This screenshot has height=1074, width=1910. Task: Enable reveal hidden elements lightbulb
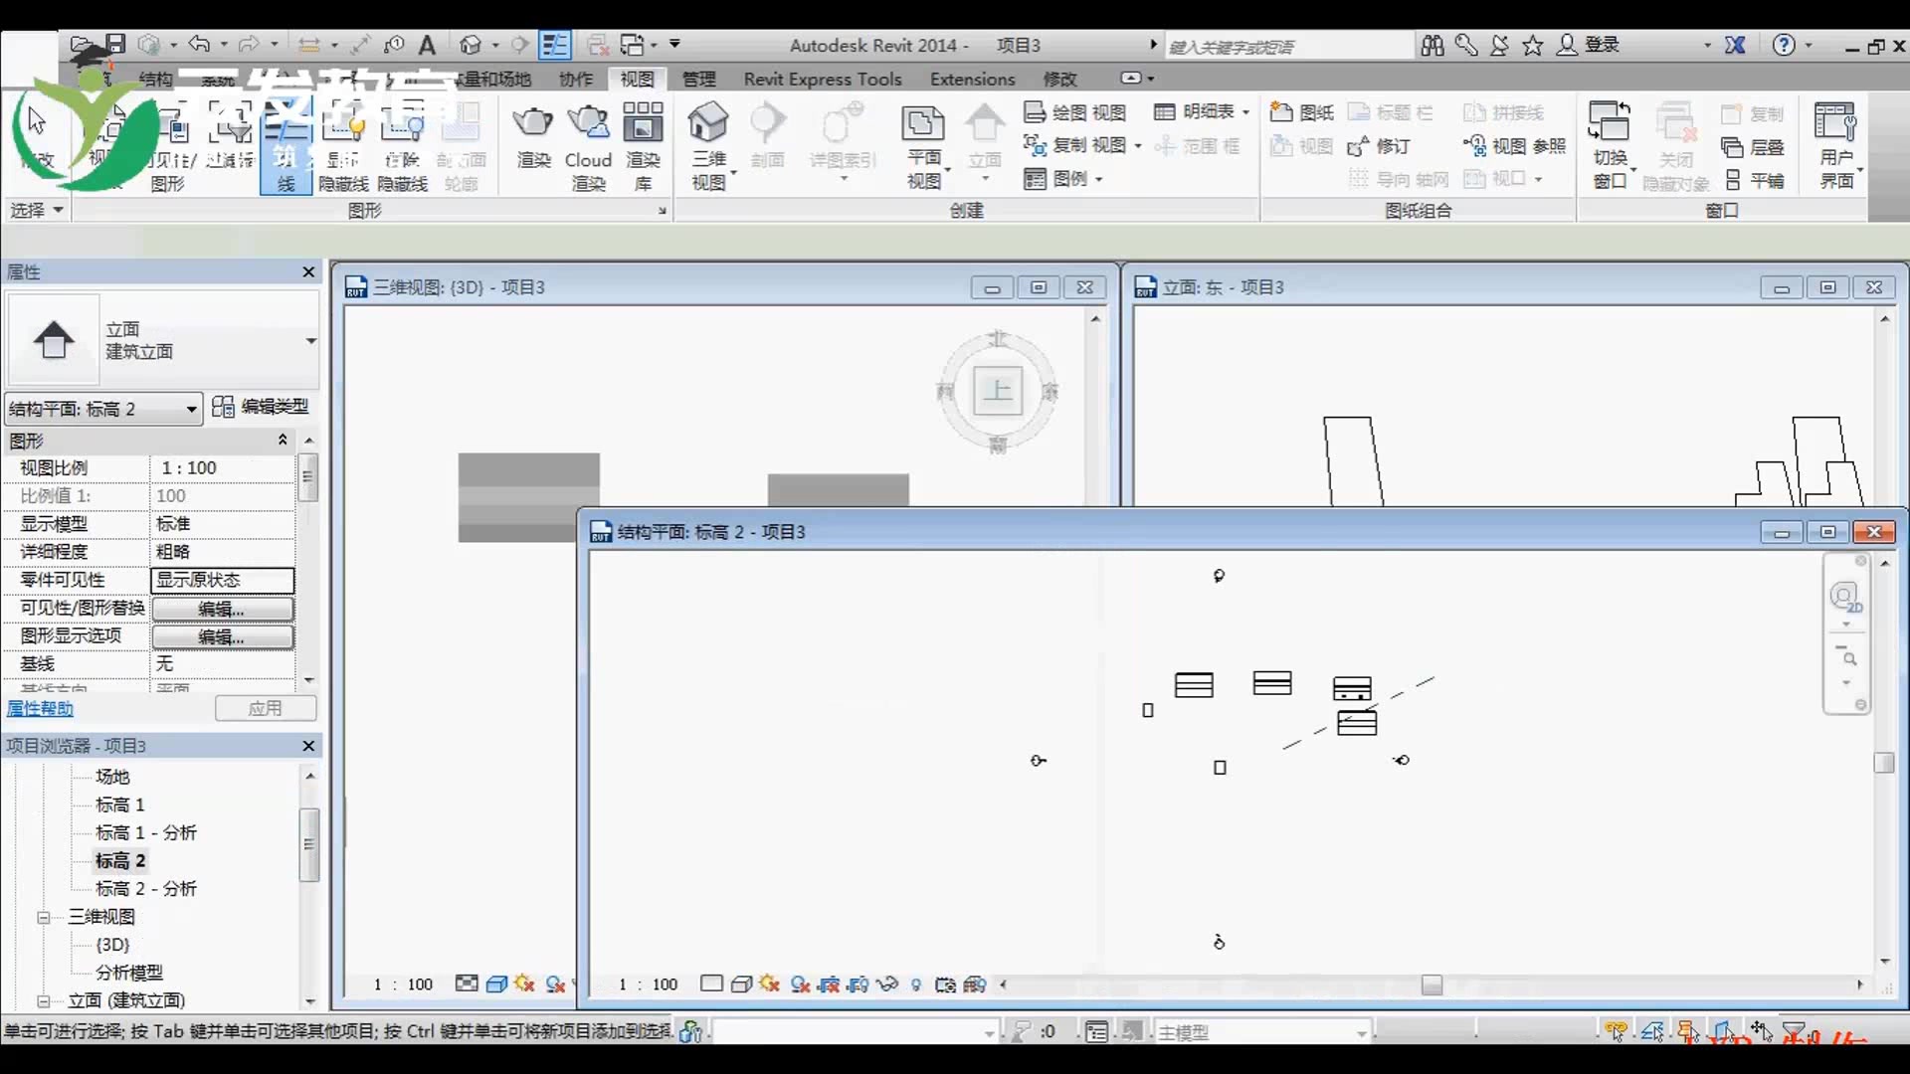pyautogui.click(x=916, y=984)
